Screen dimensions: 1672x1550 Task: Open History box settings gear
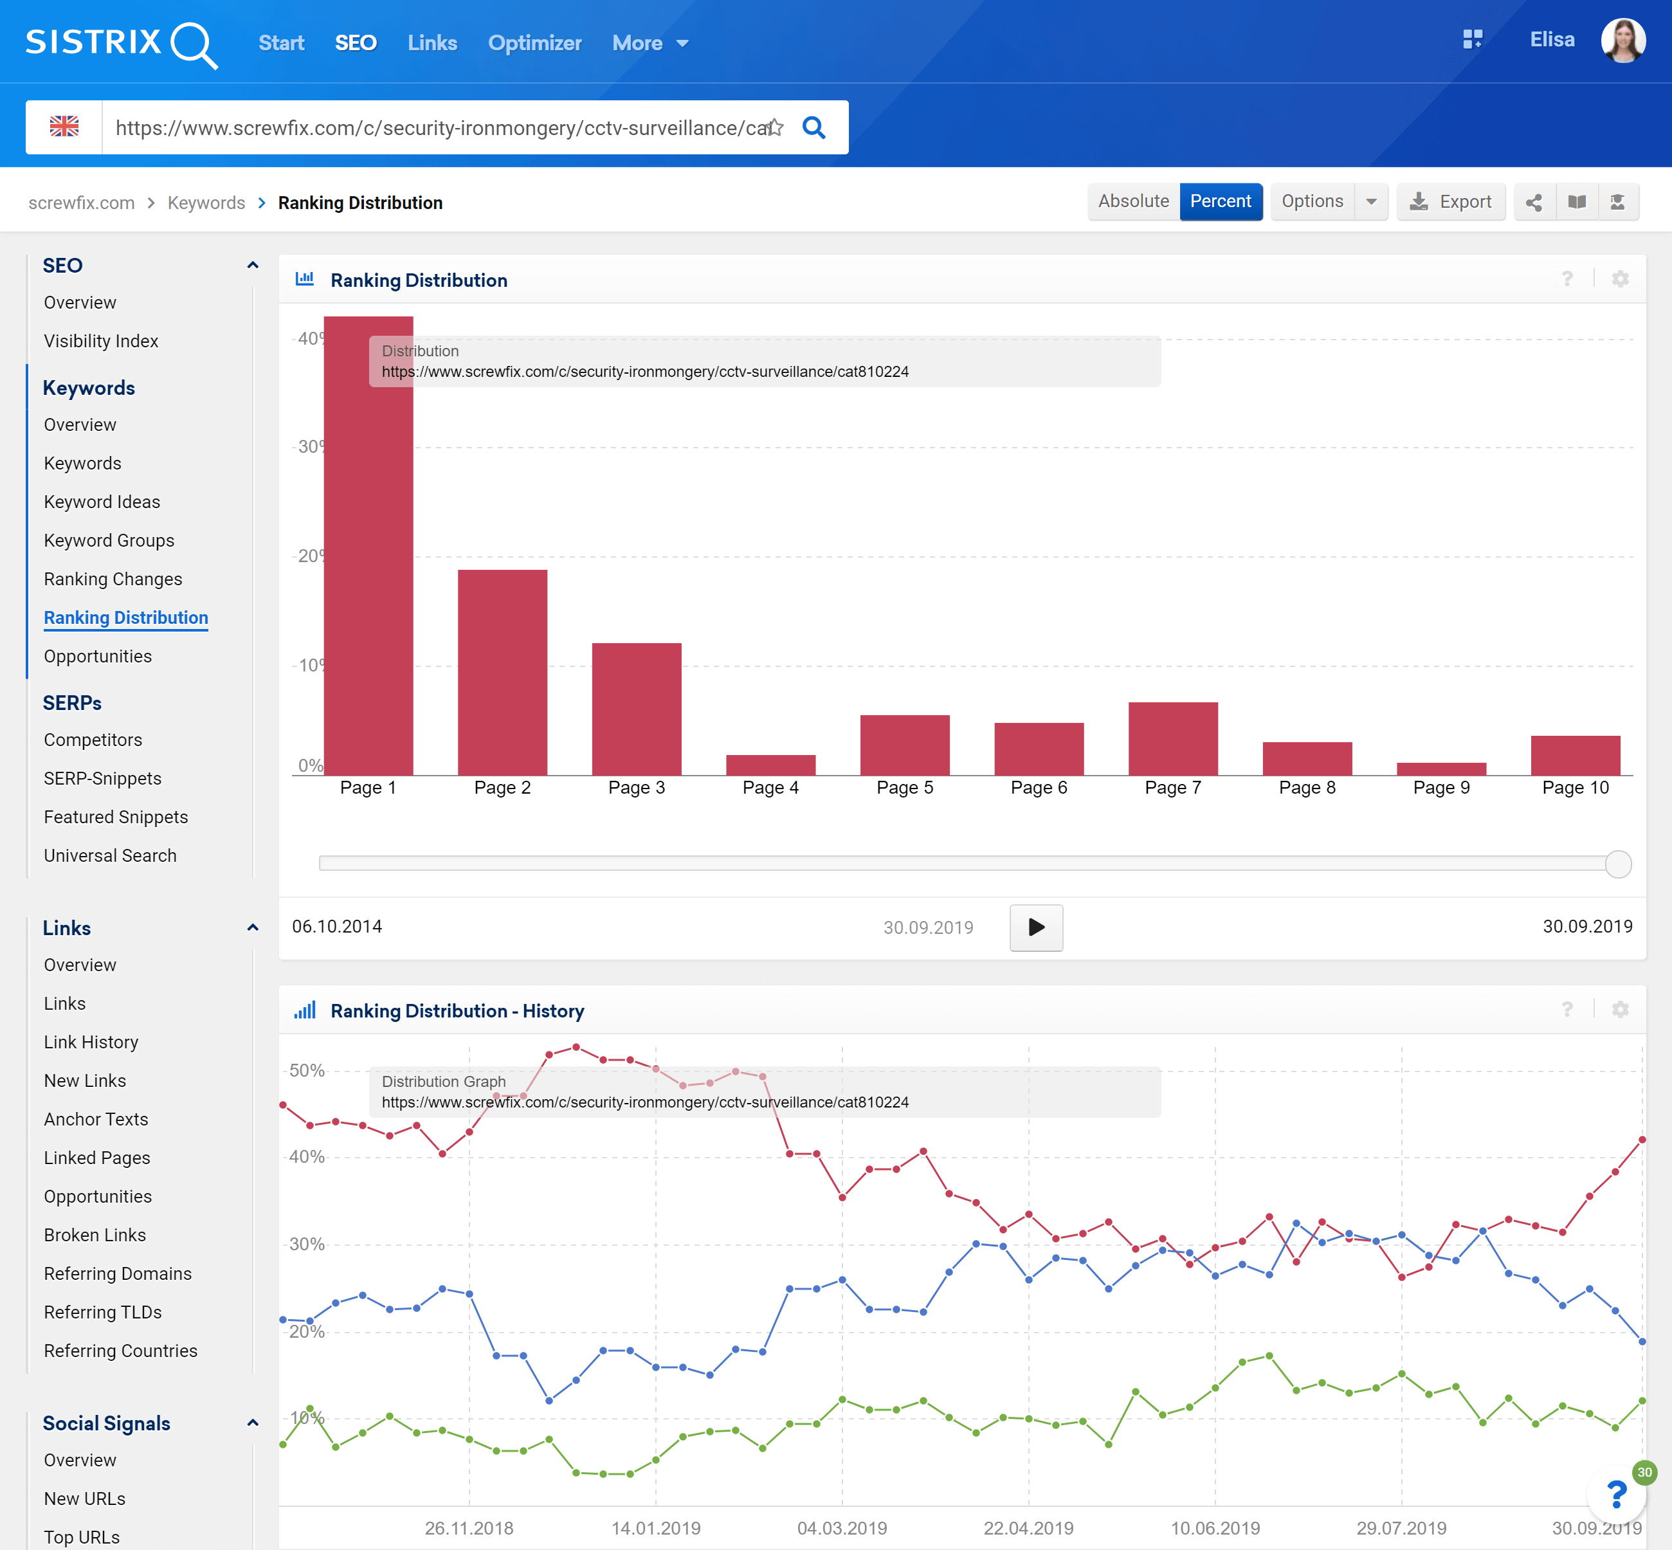(1620, 1010)
